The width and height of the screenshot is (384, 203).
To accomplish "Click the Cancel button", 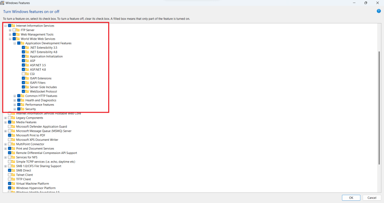I will [x=372, y=198].
